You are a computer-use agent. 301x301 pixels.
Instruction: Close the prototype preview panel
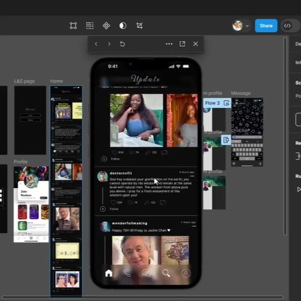[195, 44]
